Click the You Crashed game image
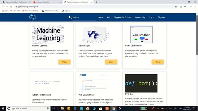198x111 pixels. click(141, 34)
